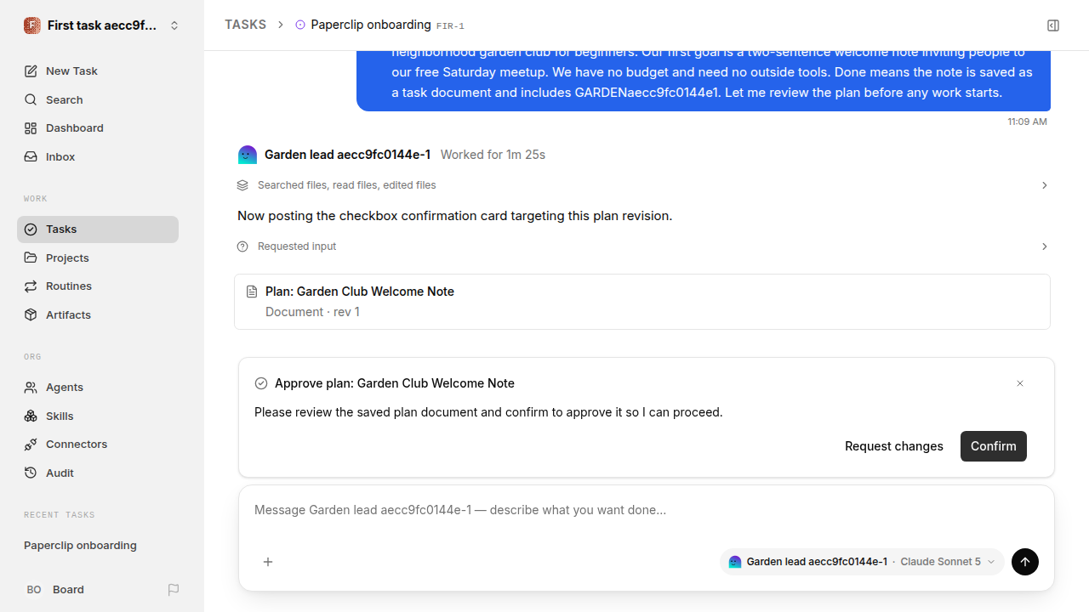This screenshot has width=1089, height=612.
Task: Click the Worked for 1m 25s text
Action: click(493, 155)
